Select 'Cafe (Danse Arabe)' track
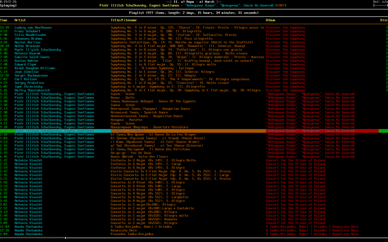This screenshot has width=388, height=242. pyautogui.click(x=194, y=142)
